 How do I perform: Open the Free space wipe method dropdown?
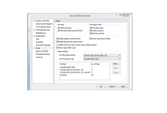click(x=102, y=59)
